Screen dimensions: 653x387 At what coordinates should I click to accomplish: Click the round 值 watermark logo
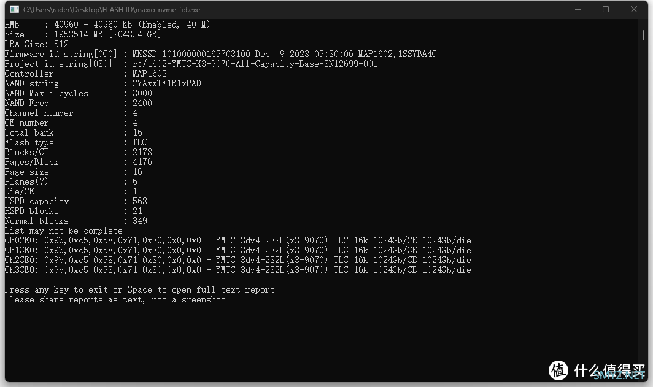coord(558,370)
